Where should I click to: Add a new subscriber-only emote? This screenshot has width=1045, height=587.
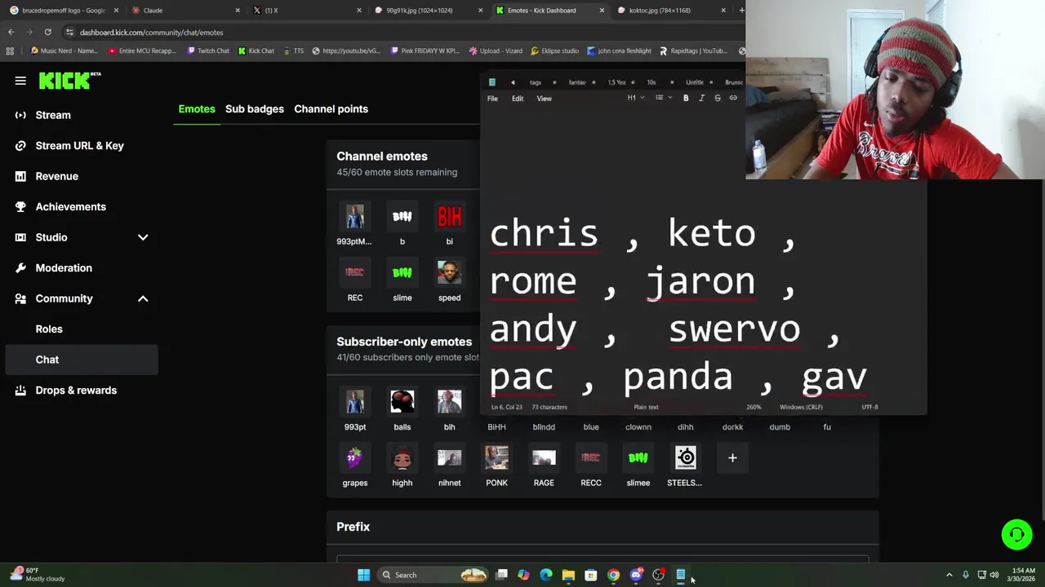[732, 458]
